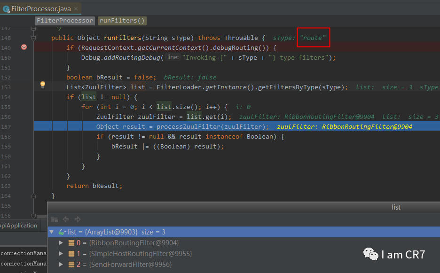Click line number 153 in gutter
440x273 pixels.
pyautogui.click(x=6, y=87)
